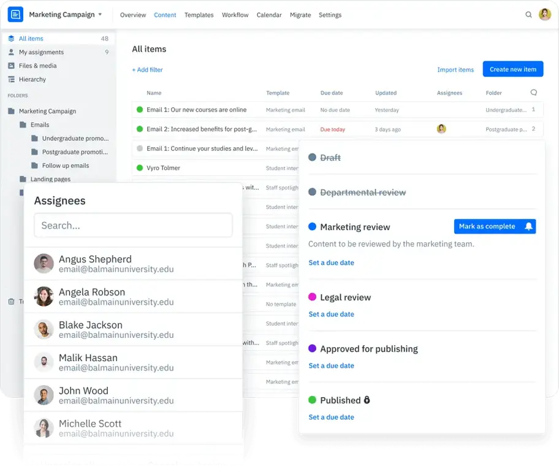
Task: Select the Marketing review workflow status dot
Action: [x=313, y=226]
